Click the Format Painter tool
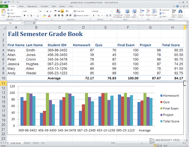The image size is (189, 147). click(x=14, y=16)
